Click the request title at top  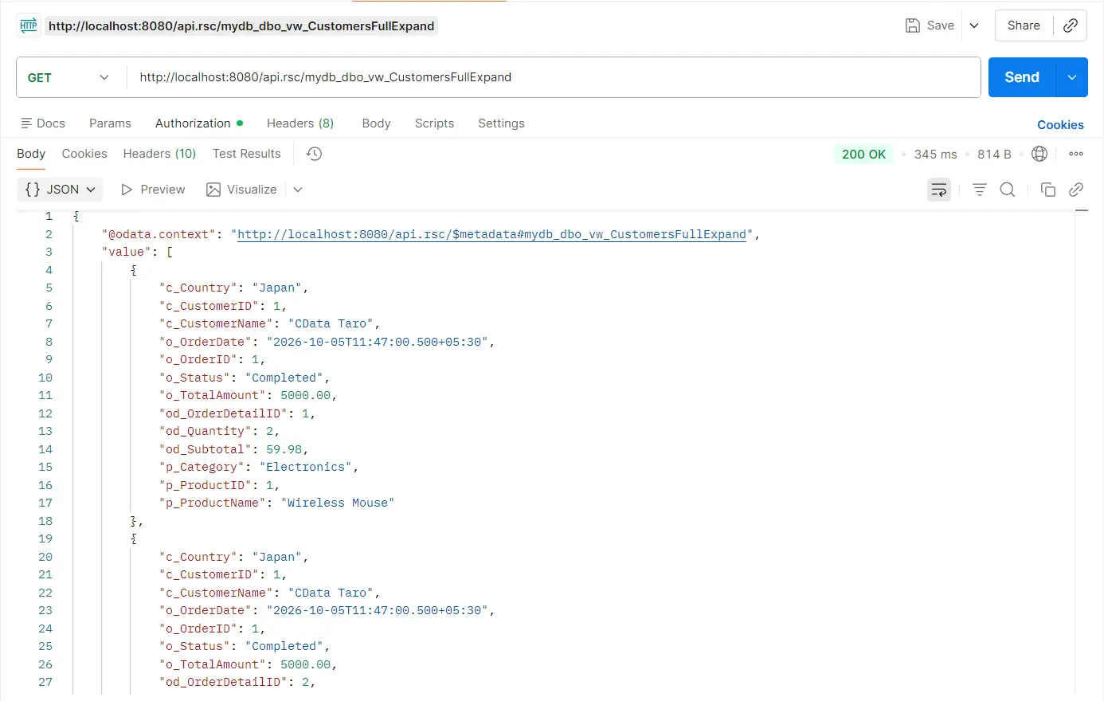(x=241, y=26)
